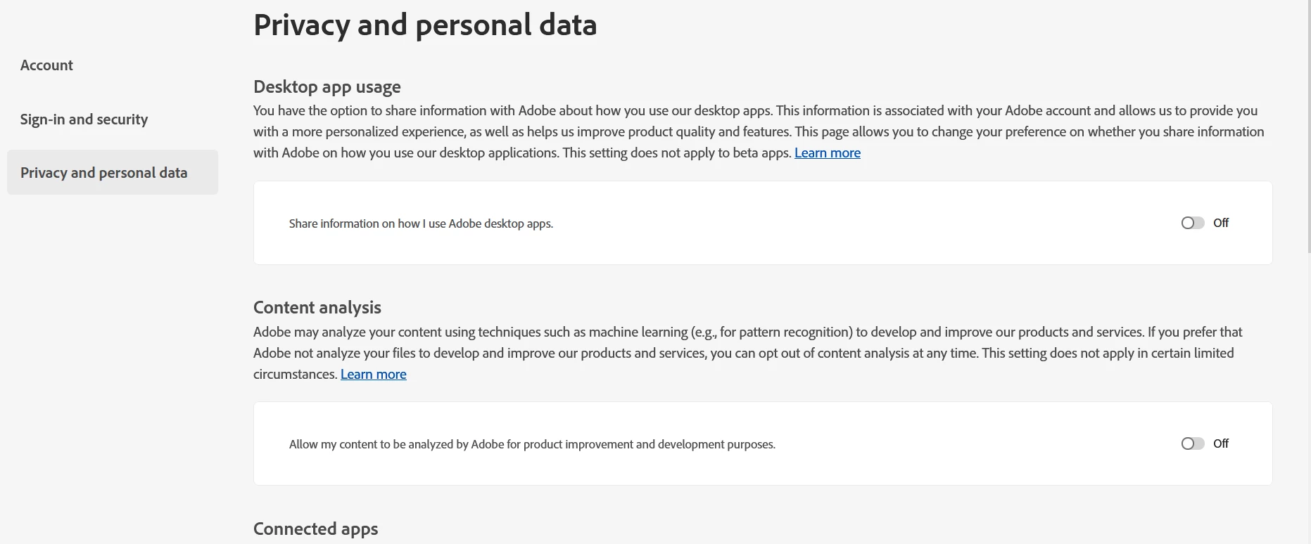Open Learn more link under Desktop app usage

(827, 153)
